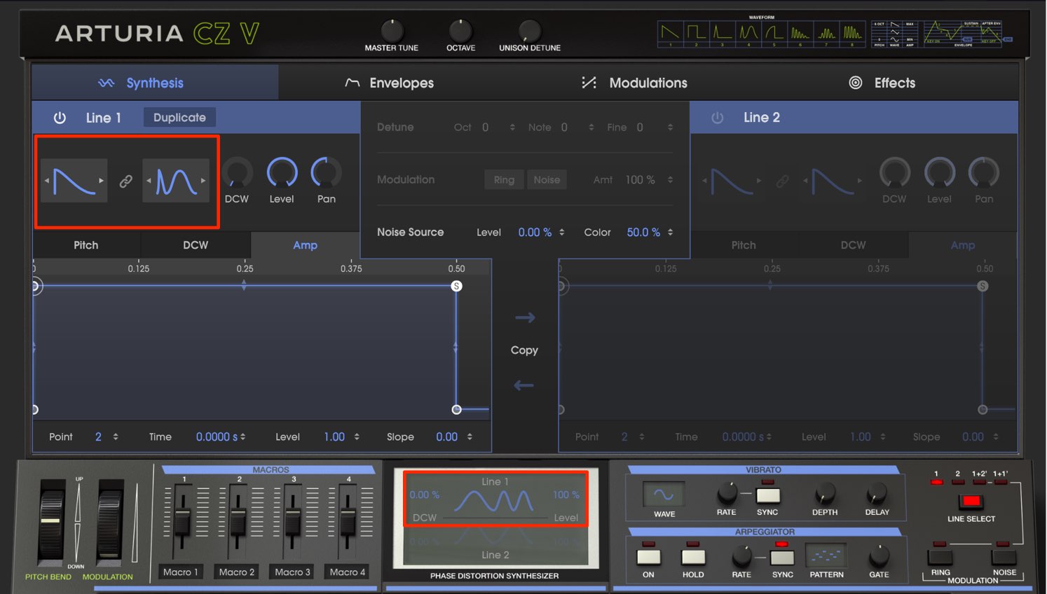Adjust the Modulation Amt stepper
Screen dimensions: 1047x594
(x=670, y=180)
